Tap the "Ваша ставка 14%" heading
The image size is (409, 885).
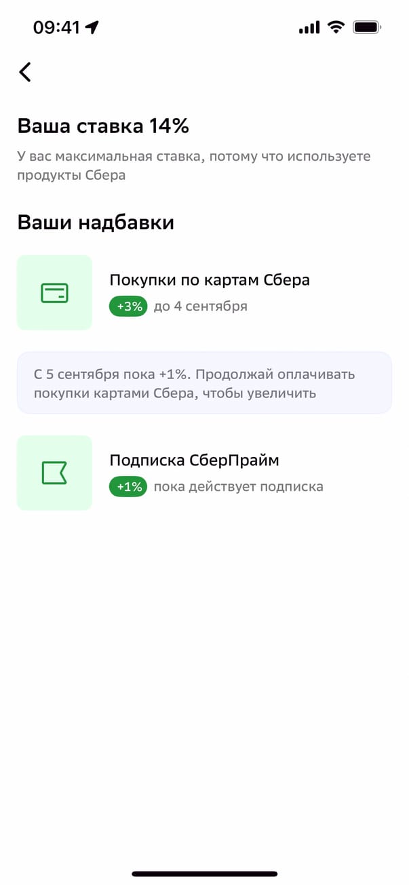pos(103,126)
